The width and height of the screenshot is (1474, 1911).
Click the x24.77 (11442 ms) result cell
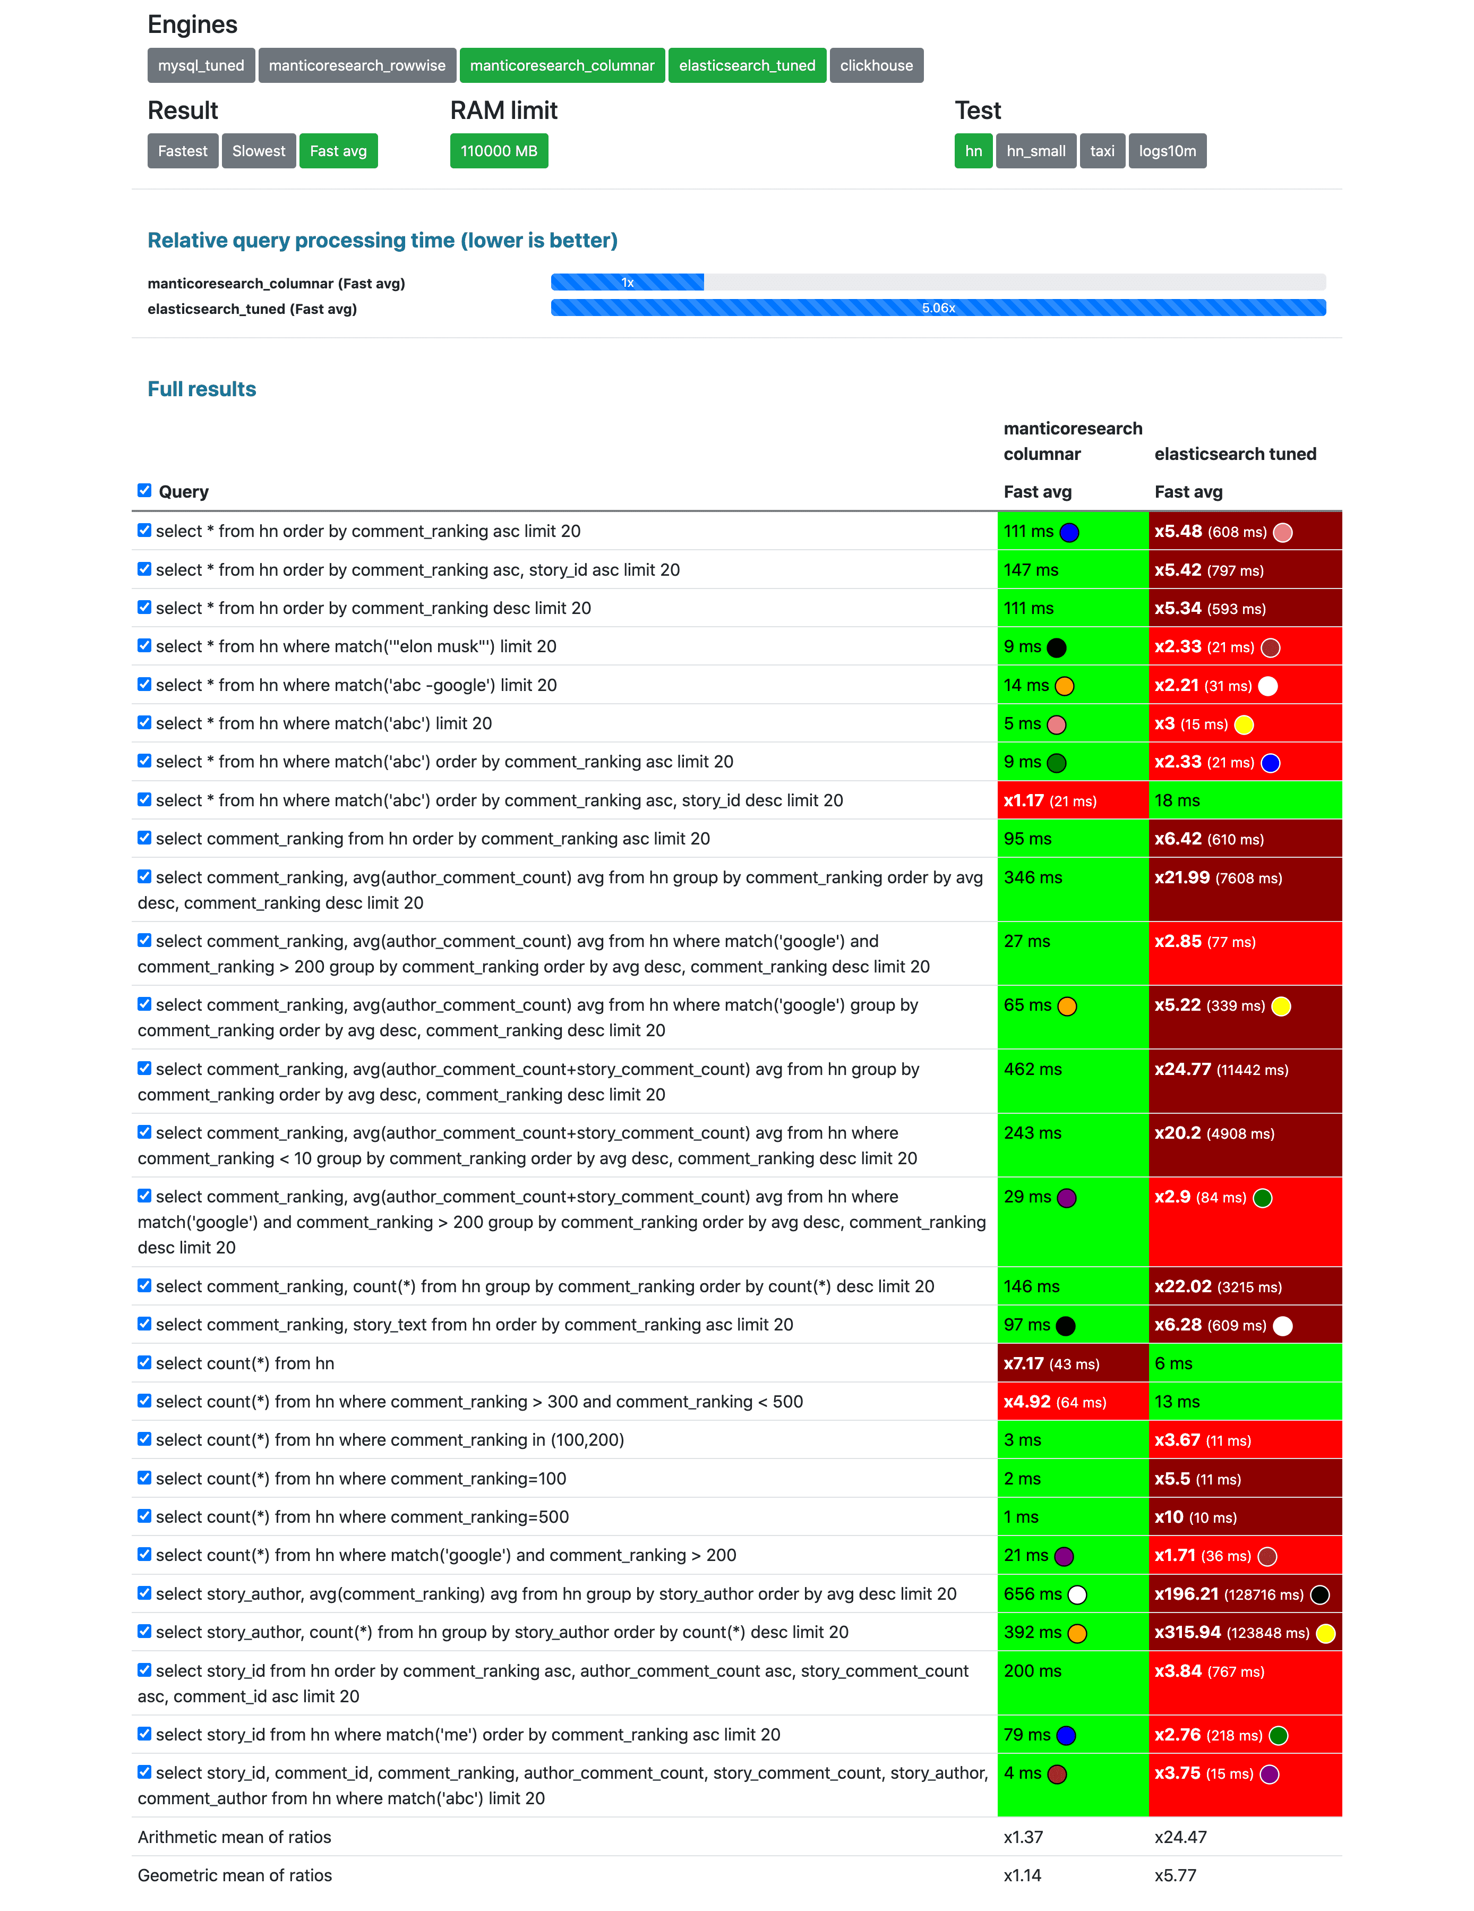coord(1245,1081)
